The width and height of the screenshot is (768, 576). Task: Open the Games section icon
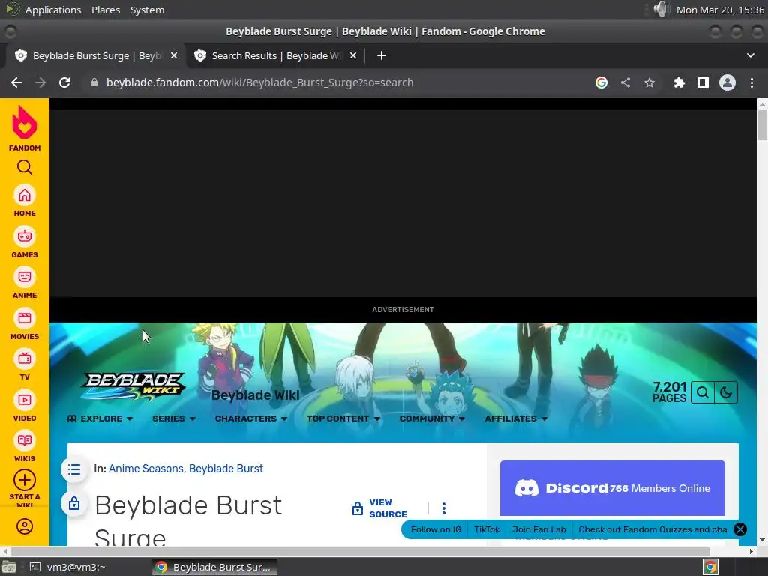[x=25, y=242]
